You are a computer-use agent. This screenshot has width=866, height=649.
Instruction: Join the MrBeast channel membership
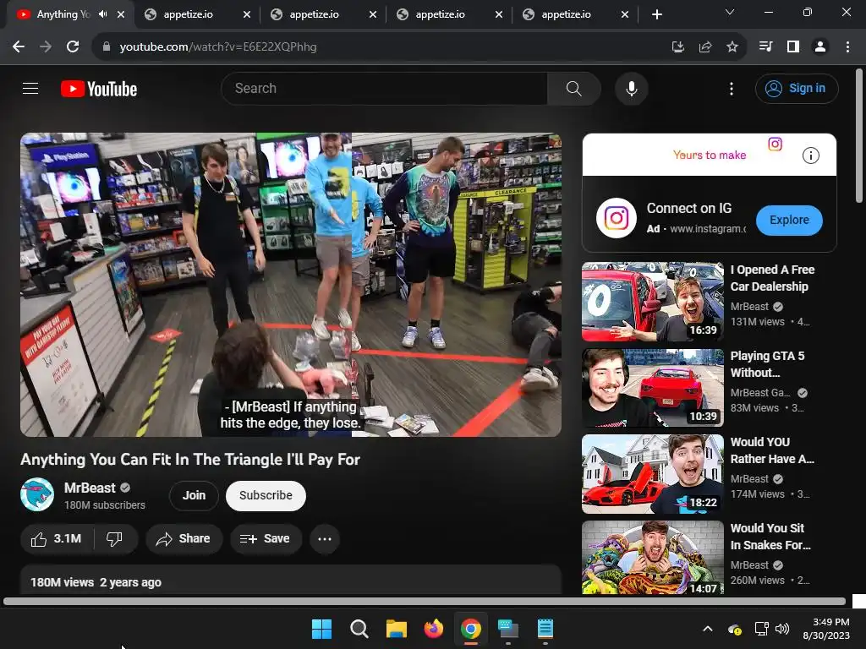(x=194, y=495)
